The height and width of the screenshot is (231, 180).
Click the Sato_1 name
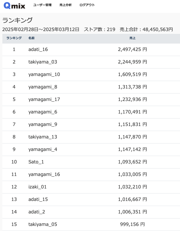tap(36, 162)
